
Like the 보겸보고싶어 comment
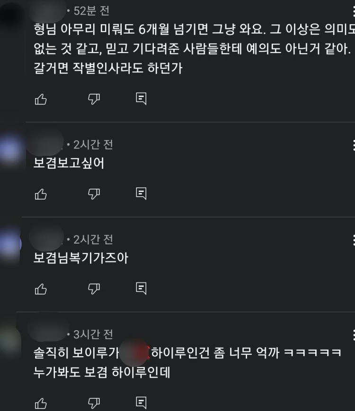click(41, 194)
